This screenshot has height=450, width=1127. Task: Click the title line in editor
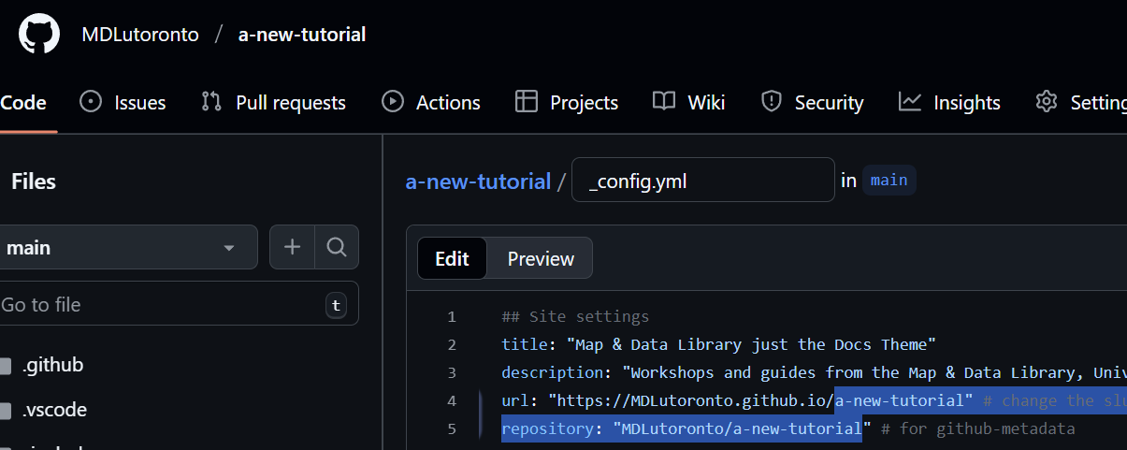tap(719, 344)
